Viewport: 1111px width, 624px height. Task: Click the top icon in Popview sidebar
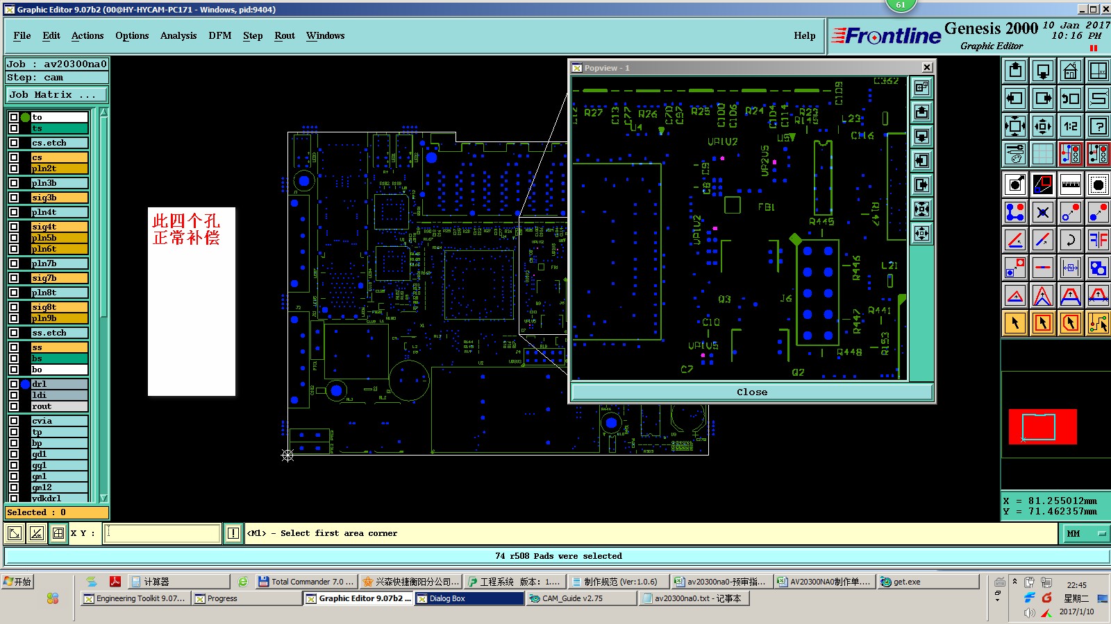point(921,88)
